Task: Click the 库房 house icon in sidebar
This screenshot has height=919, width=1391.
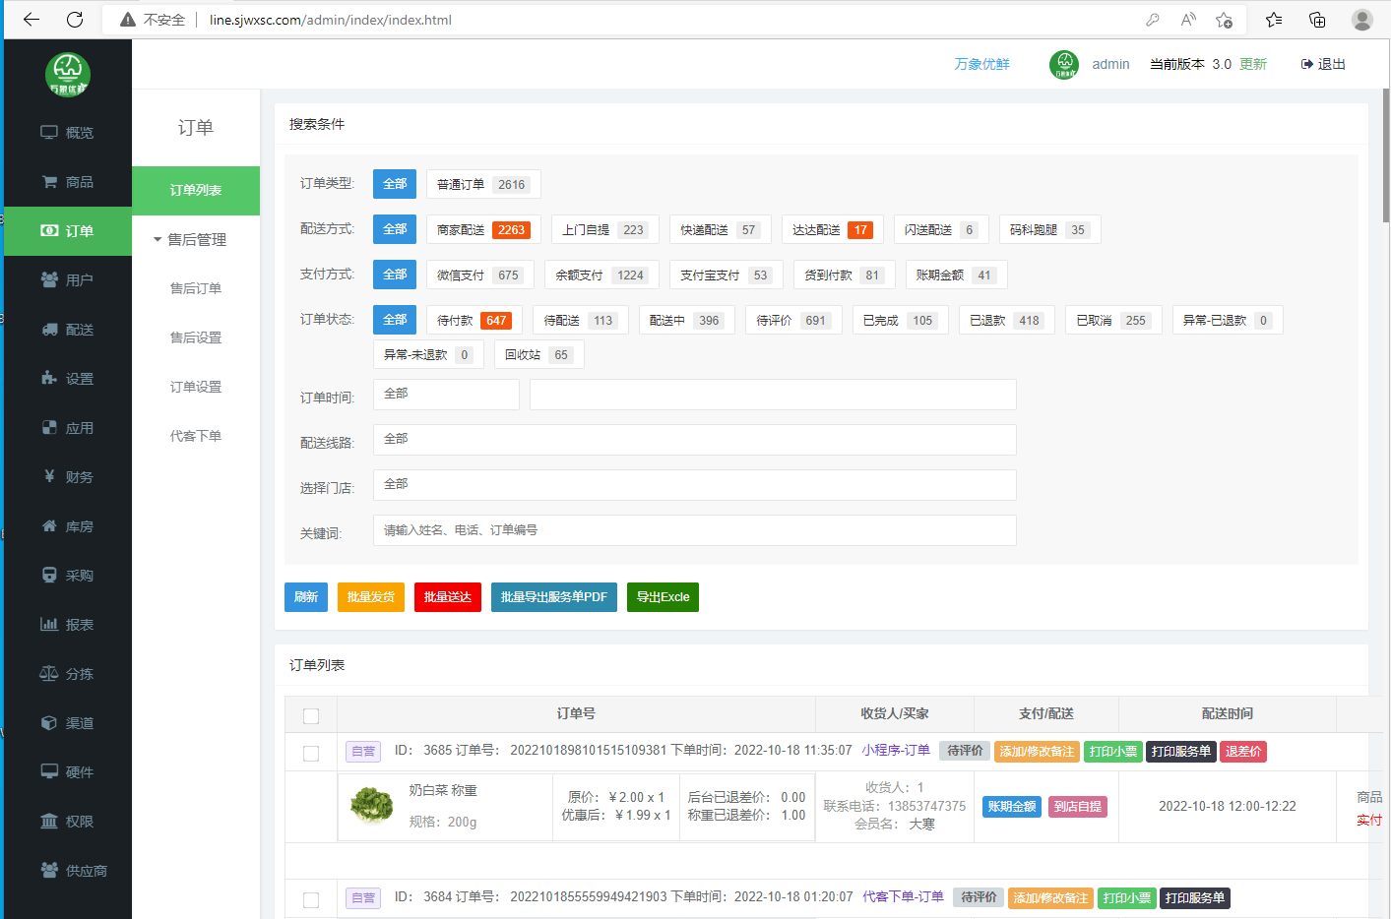Action: [x=49, y=526]
